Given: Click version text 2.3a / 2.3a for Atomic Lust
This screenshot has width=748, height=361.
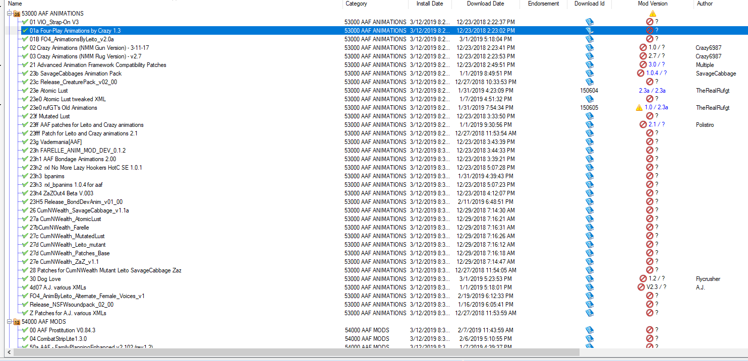Looking at the screenshot, I should [x=652, y=91].
